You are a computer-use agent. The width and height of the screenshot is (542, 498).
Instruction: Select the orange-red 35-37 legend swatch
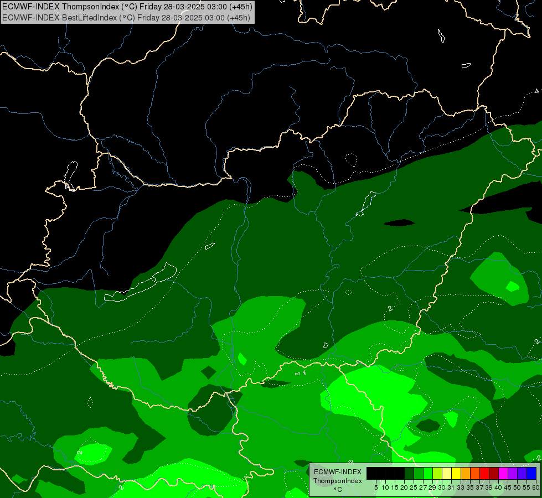(475, 473)
